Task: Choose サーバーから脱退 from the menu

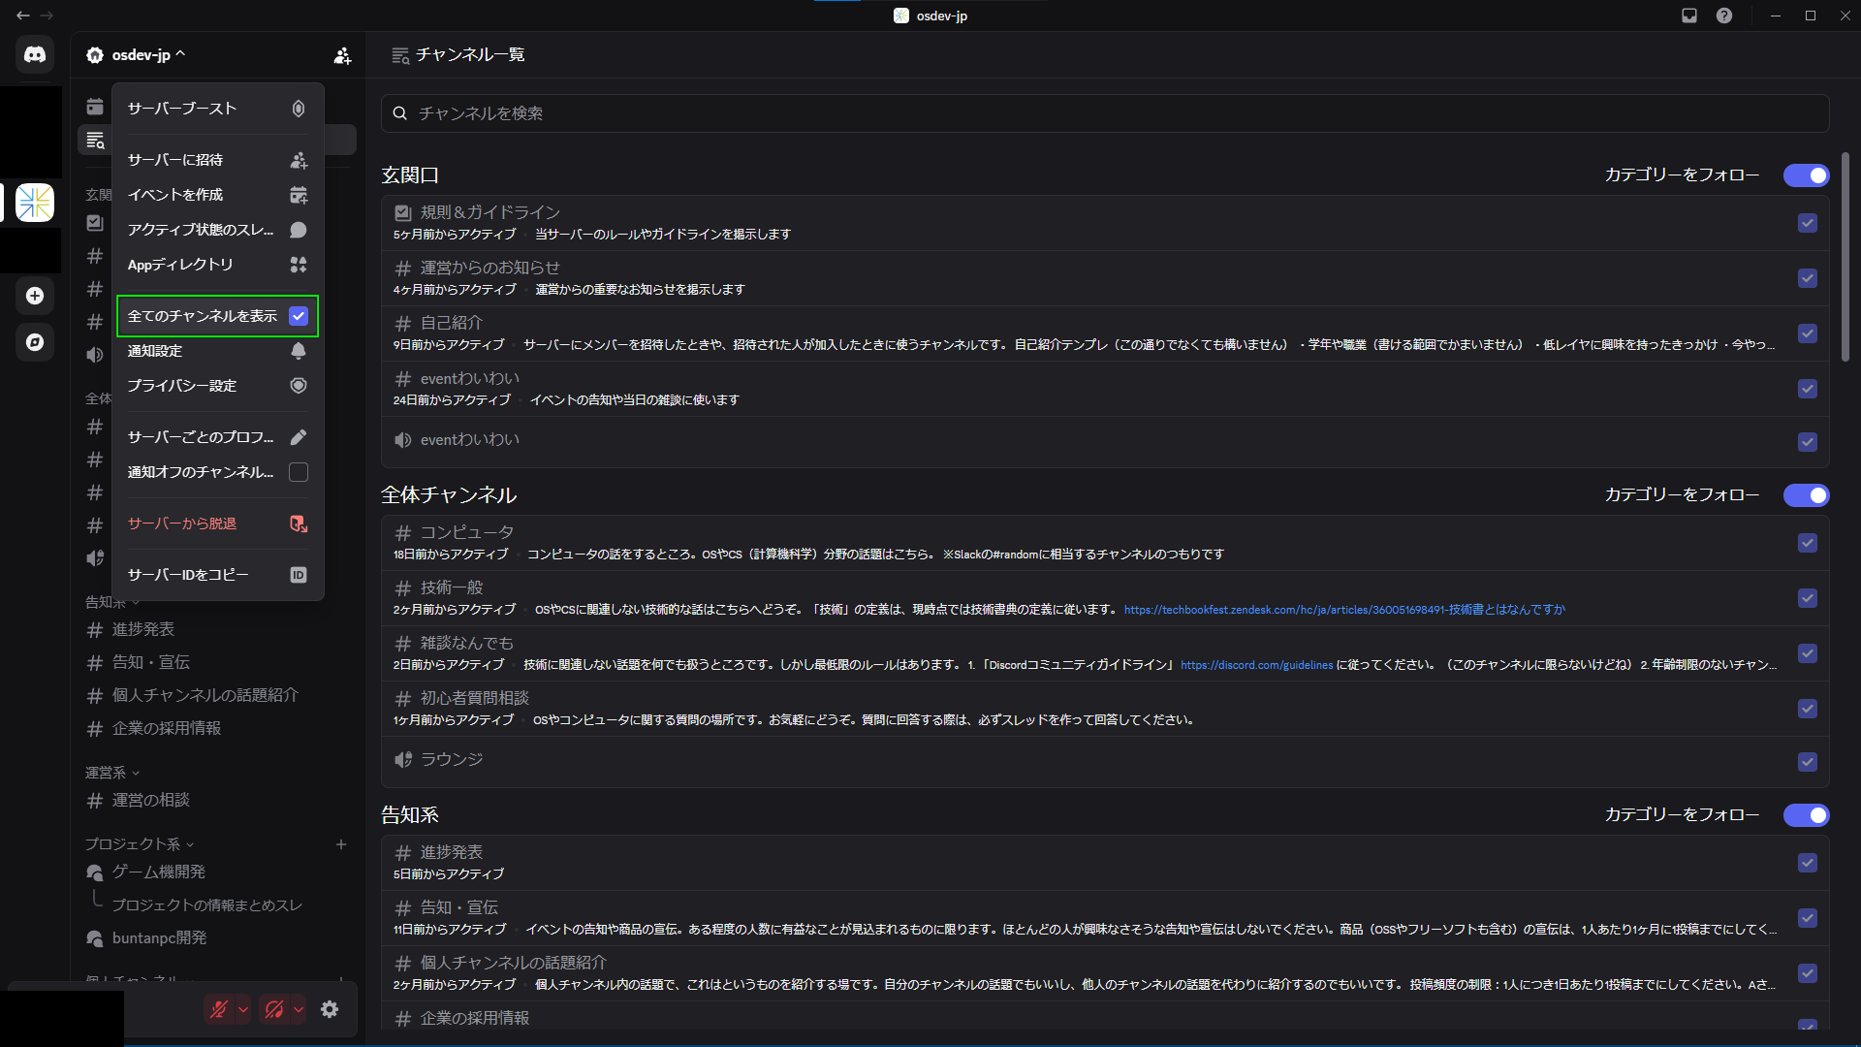Action: (218, 523)
